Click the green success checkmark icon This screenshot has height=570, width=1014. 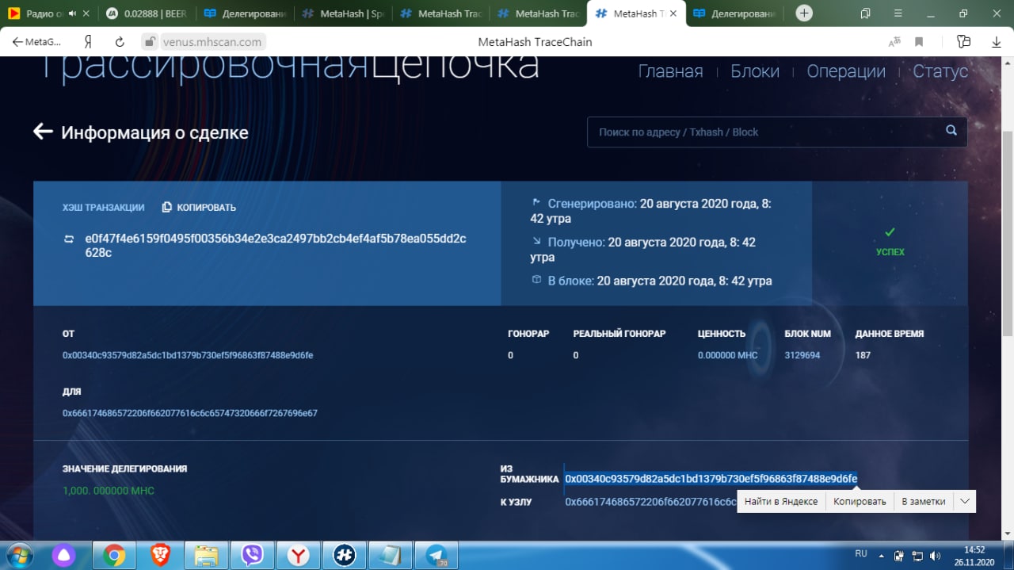(890, 232)
